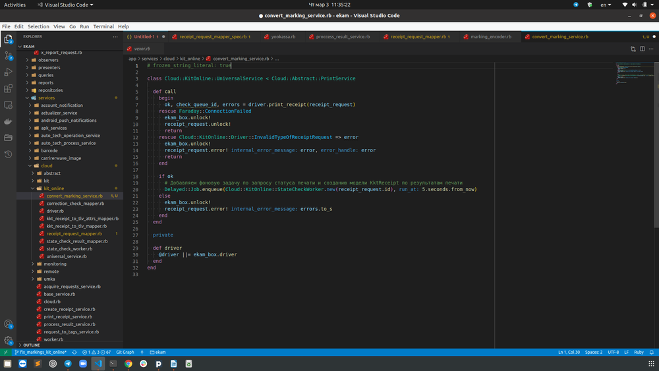This screenshot has height=371, width=659.
Task: Open the Extensions view
Action: point(9,88)
